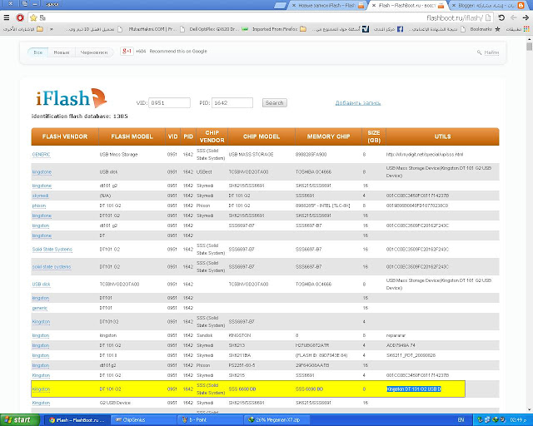This screenshot has width=533, height=426.
Task: Click the identification flash database: 1385 text
Action: tap(80, 116)
